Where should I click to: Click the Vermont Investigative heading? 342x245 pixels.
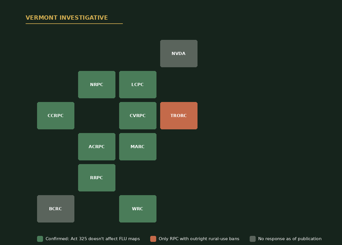coord(67,18)
